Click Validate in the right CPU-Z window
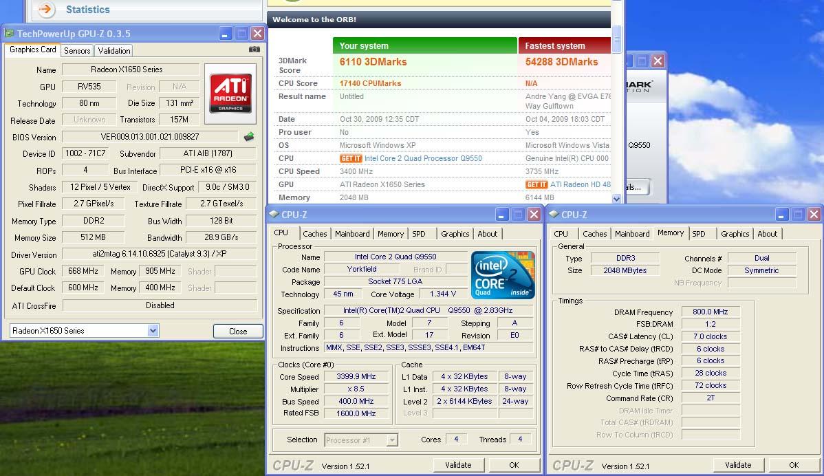 pyautogui.click(x=738, y=465)
